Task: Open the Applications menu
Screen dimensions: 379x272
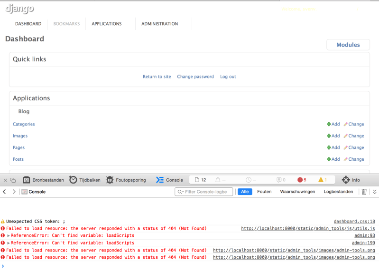Action: (107, 24)
